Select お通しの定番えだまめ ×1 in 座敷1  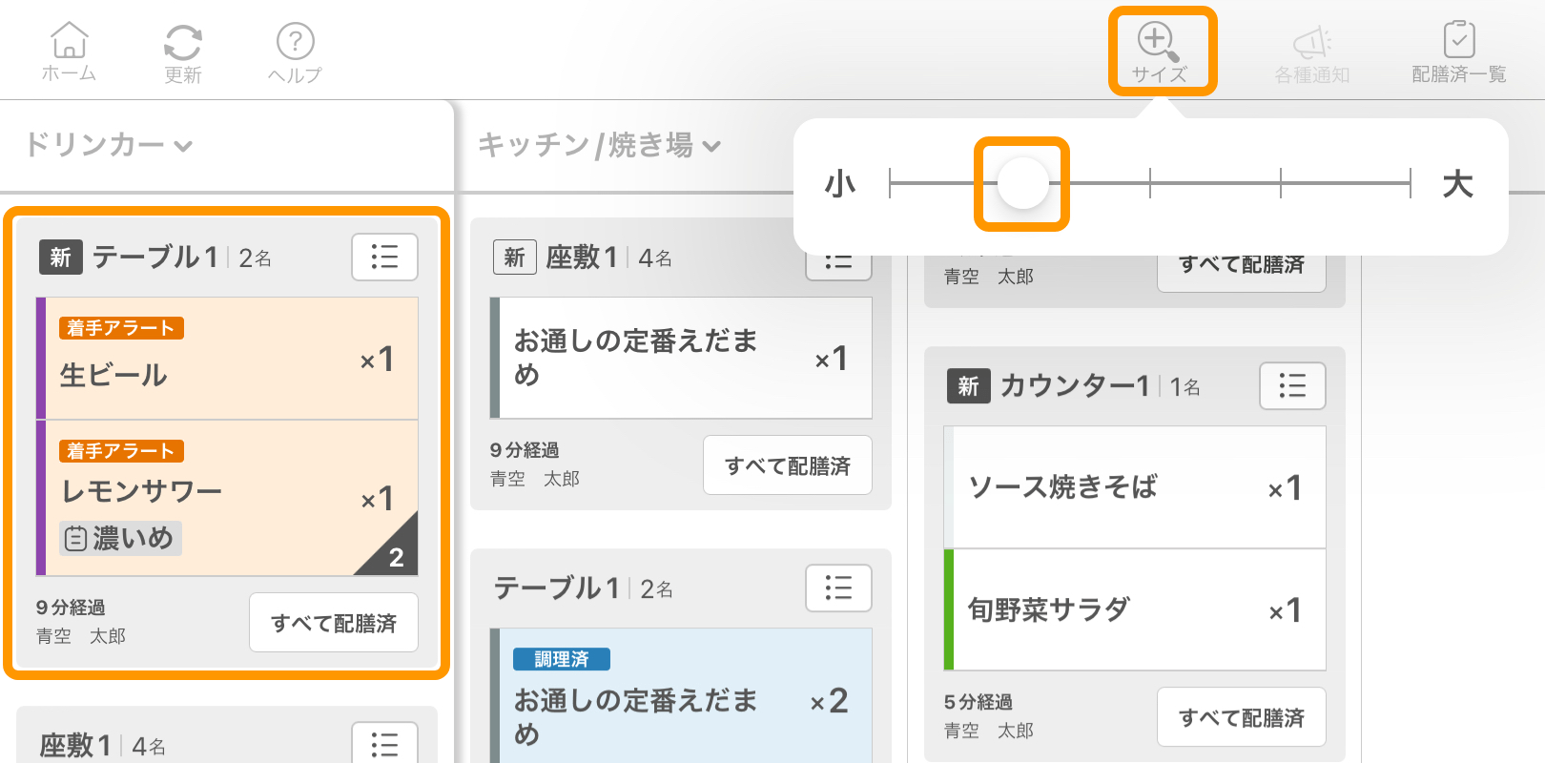681,358
